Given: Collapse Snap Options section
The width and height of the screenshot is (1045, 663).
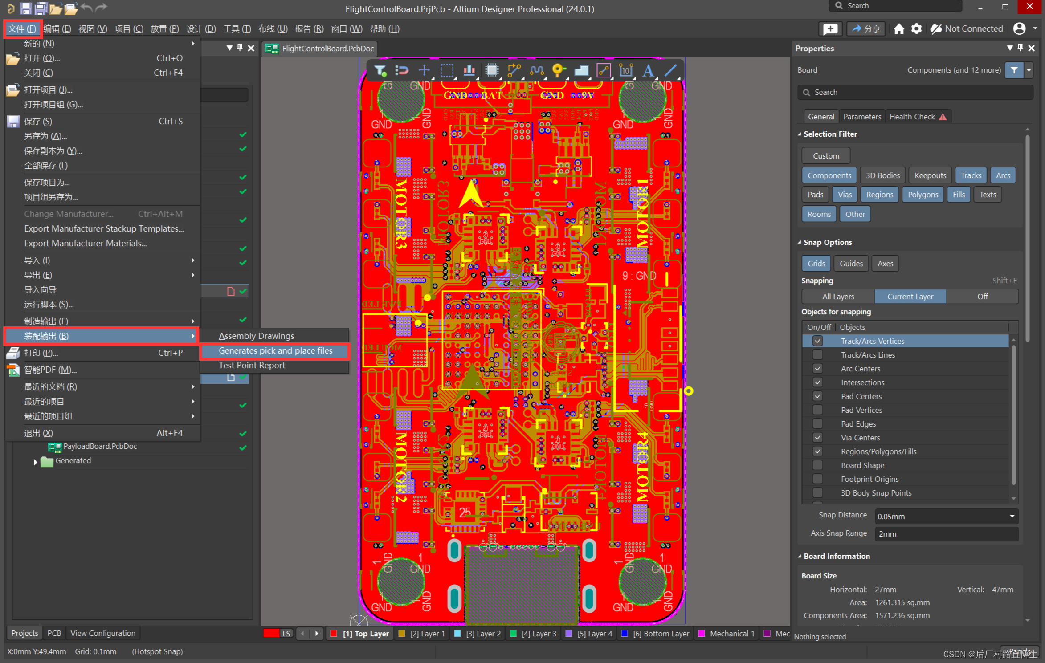Looking at the screenshot, I should tap(800, 242).
